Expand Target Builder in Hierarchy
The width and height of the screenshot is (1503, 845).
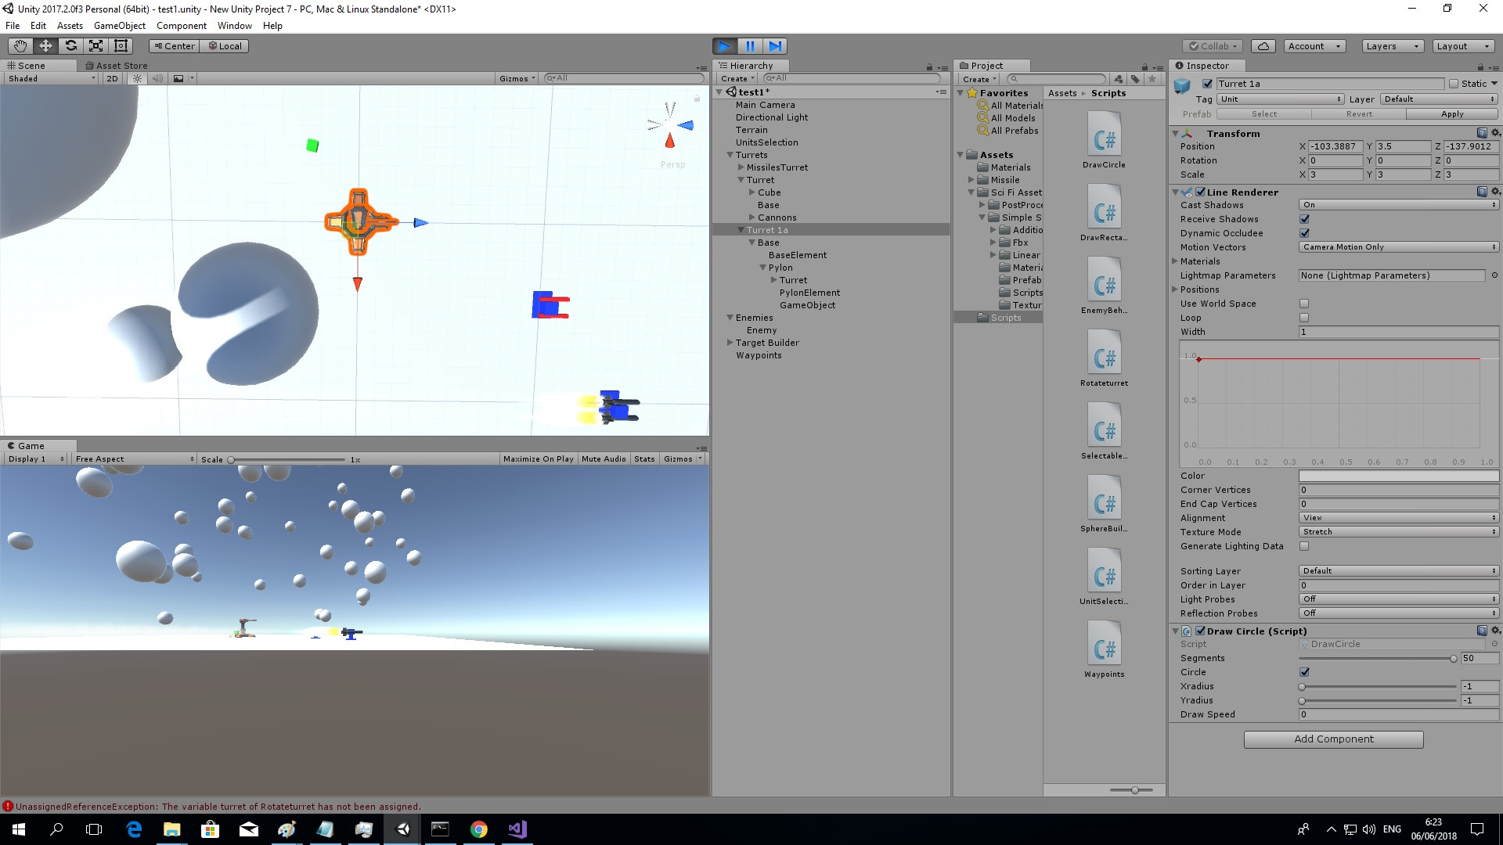pos(730,343)
